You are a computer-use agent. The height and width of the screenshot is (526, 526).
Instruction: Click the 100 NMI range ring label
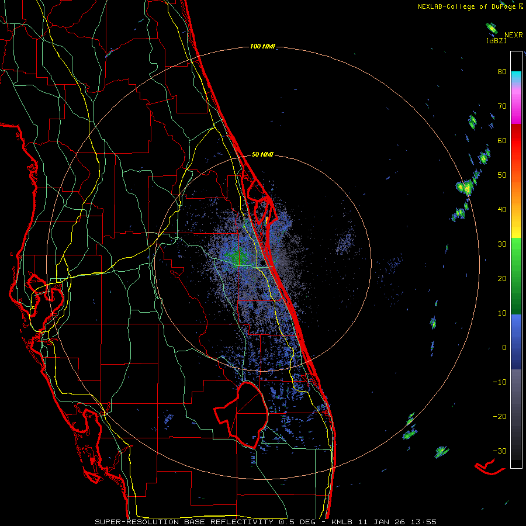(x=262, y=46)
